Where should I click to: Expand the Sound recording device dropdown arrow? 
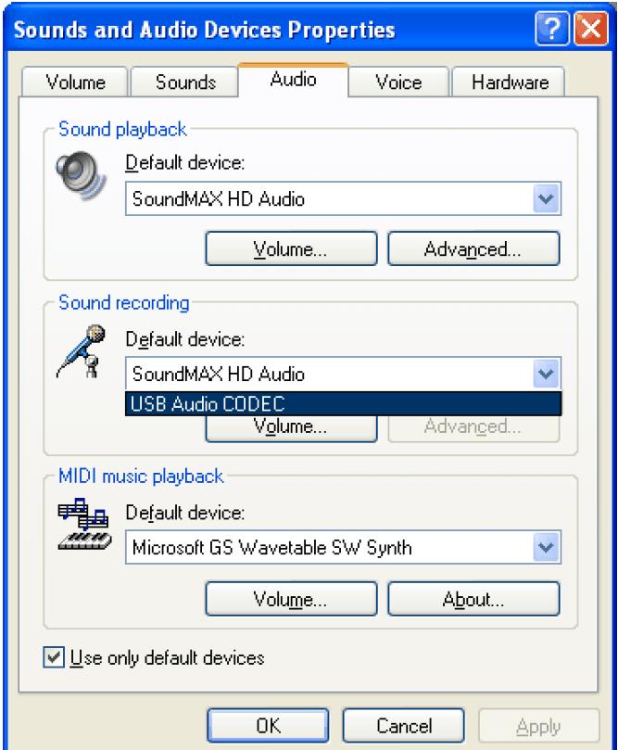click(546, 373)
